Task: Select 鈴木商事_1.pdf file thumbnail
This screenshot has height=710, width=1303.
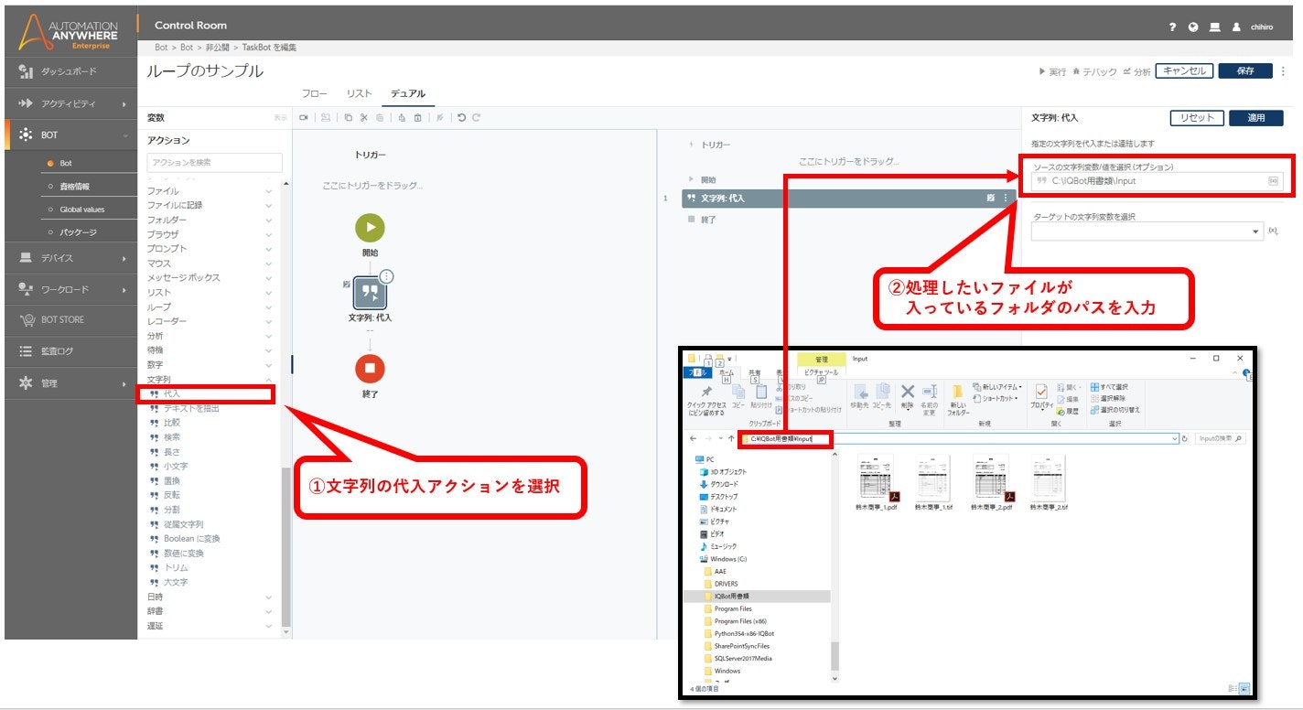Action: point(876,482)
